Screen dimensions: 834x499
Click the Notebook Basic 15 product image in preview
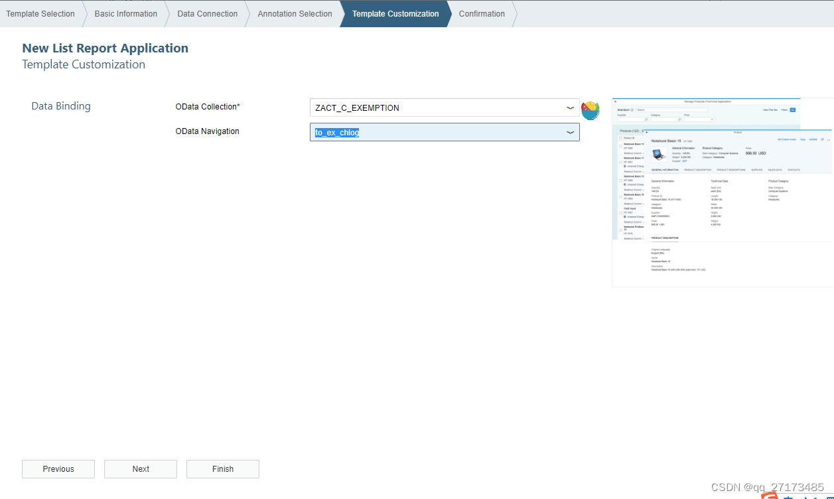(x=660, y=154)
